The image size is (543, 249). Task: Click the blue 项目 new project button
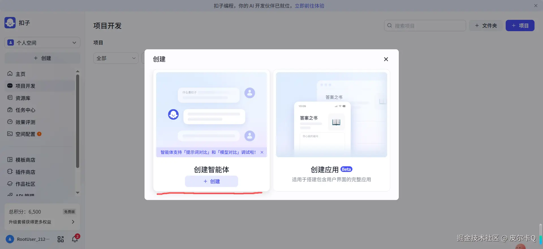(x=520, y=25)
